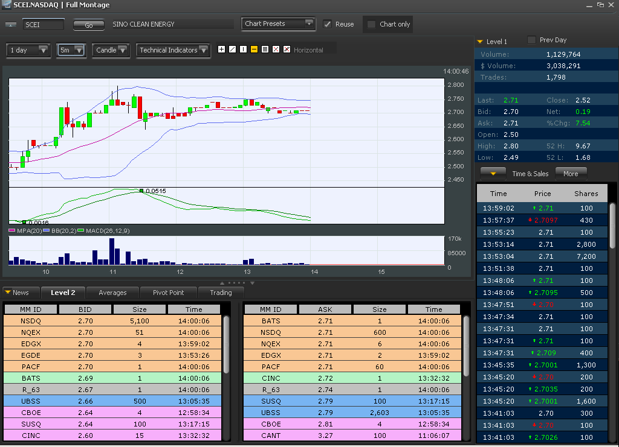Click the More button in Time & Sales

pos(571,174)
